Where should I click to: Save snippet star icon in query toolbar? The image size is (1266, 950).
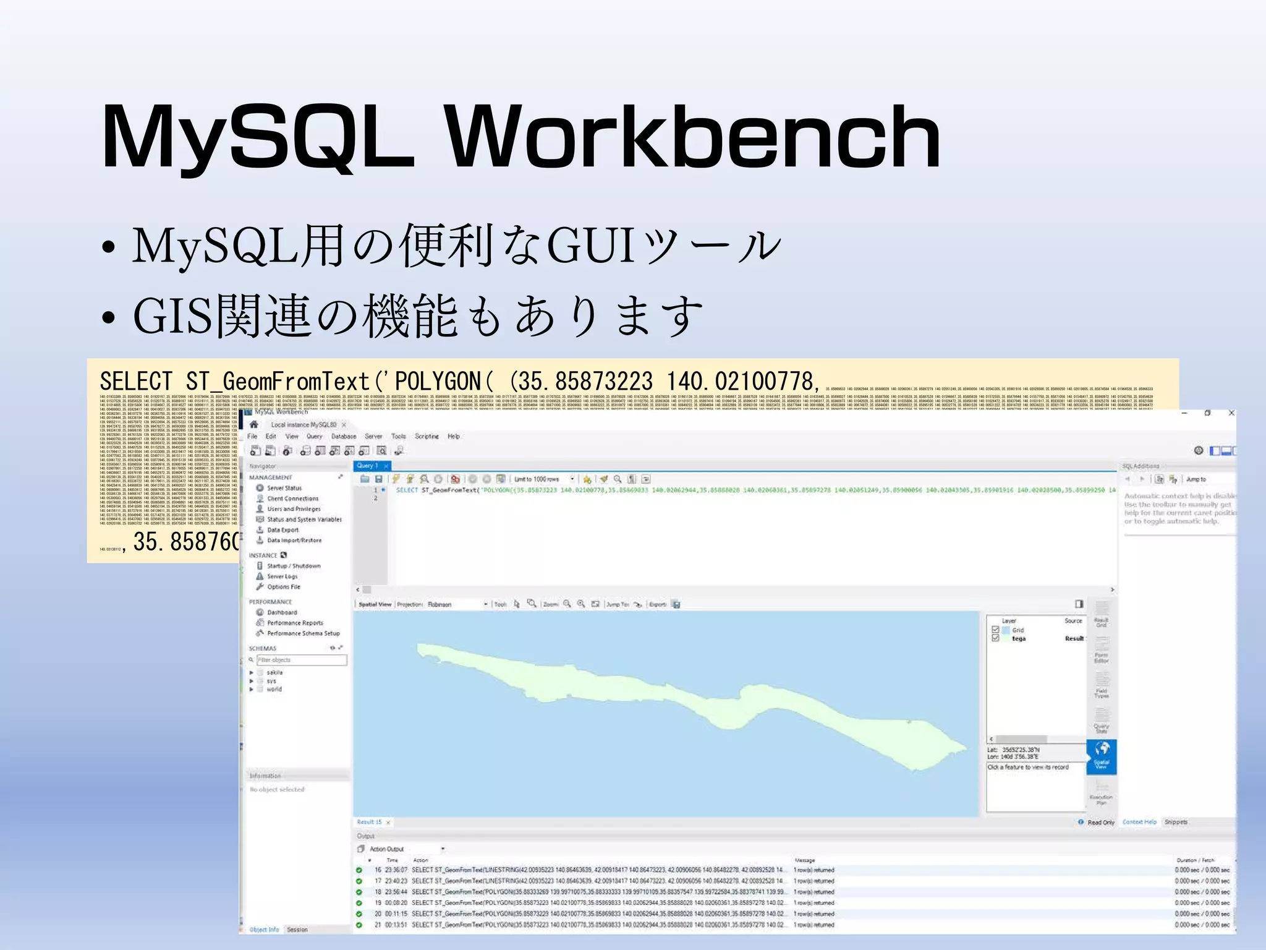[587, 479]
